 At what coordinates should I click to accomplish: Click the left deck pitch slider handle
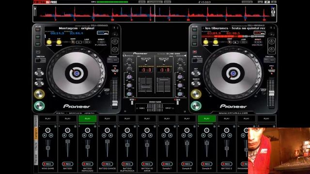(x=115, y=103)
